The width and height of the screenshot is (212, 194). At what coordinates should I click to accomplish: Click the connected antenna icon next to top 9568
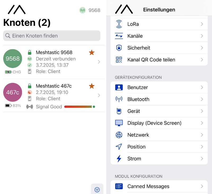point(82,10)
